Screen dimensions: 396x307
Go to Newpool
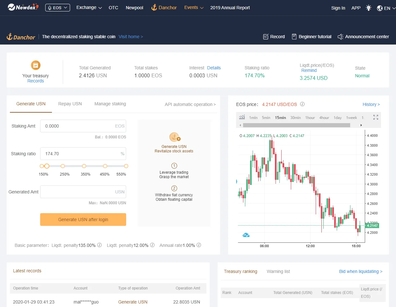coord(134,8)
